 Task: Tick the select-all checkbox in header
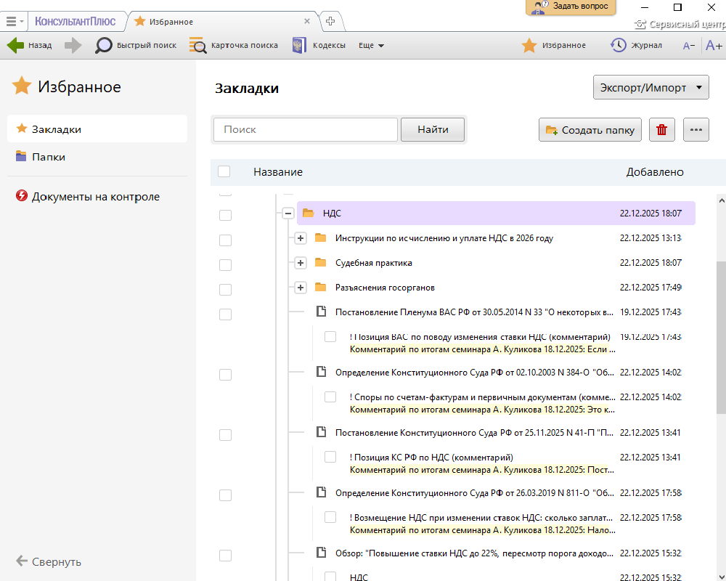224,172
